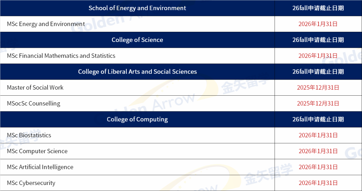Click the College of Science header
The height and width of the screenshot is (191, 362).
pyautogui.click(x=137, y=40)
